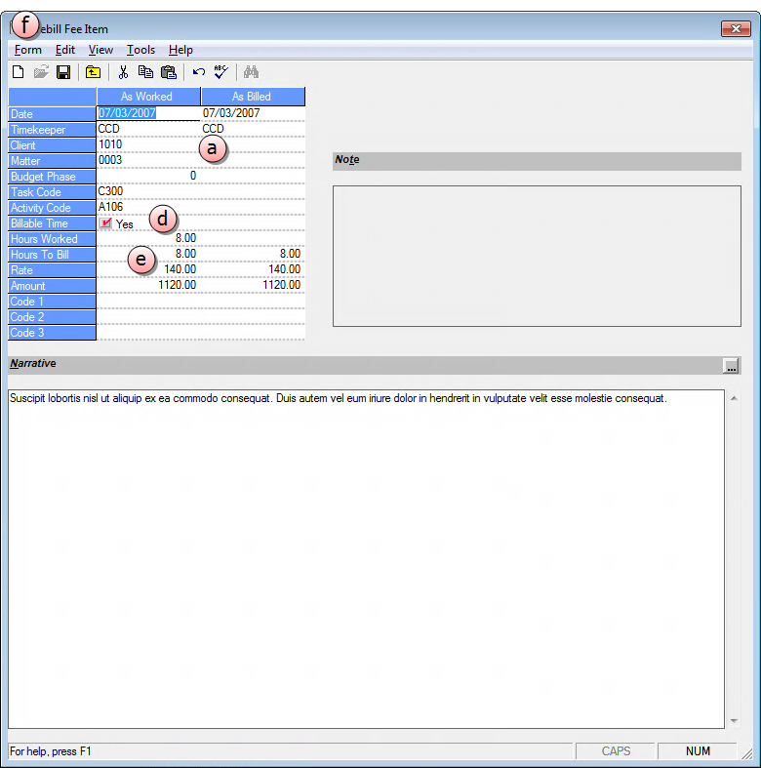Click the As Worked column header
Screen dimensions: 761x768
[147, 97]
